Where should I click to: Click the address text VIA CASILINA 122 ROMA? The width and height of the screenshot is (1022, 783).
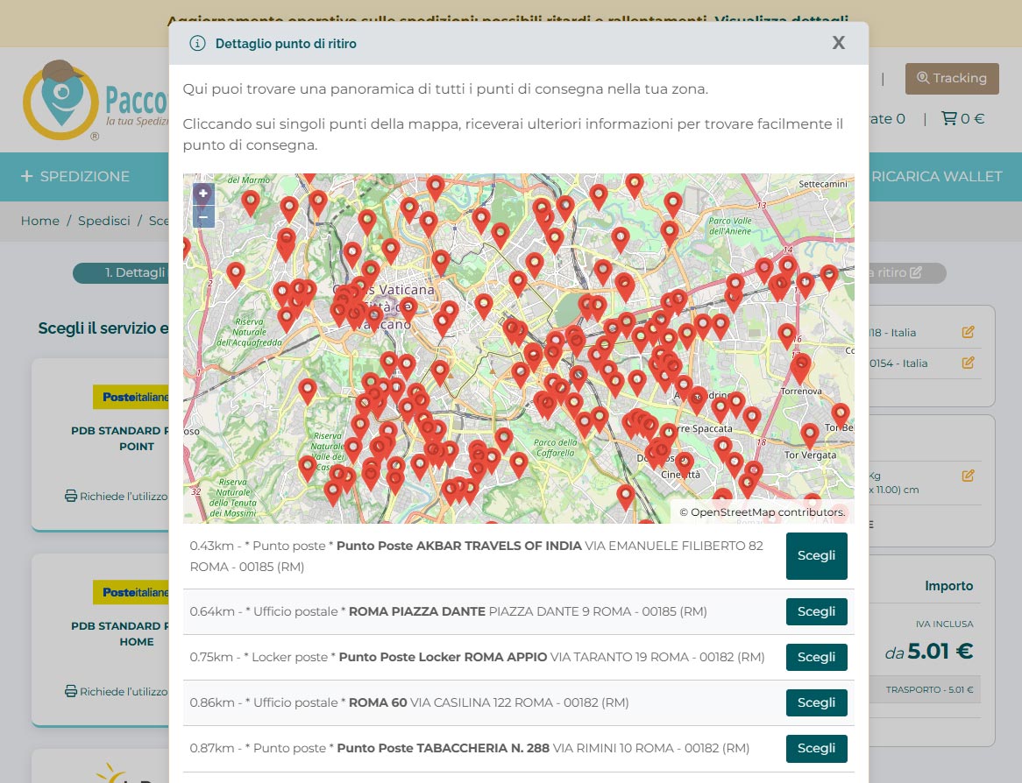(x=482, y=703)
